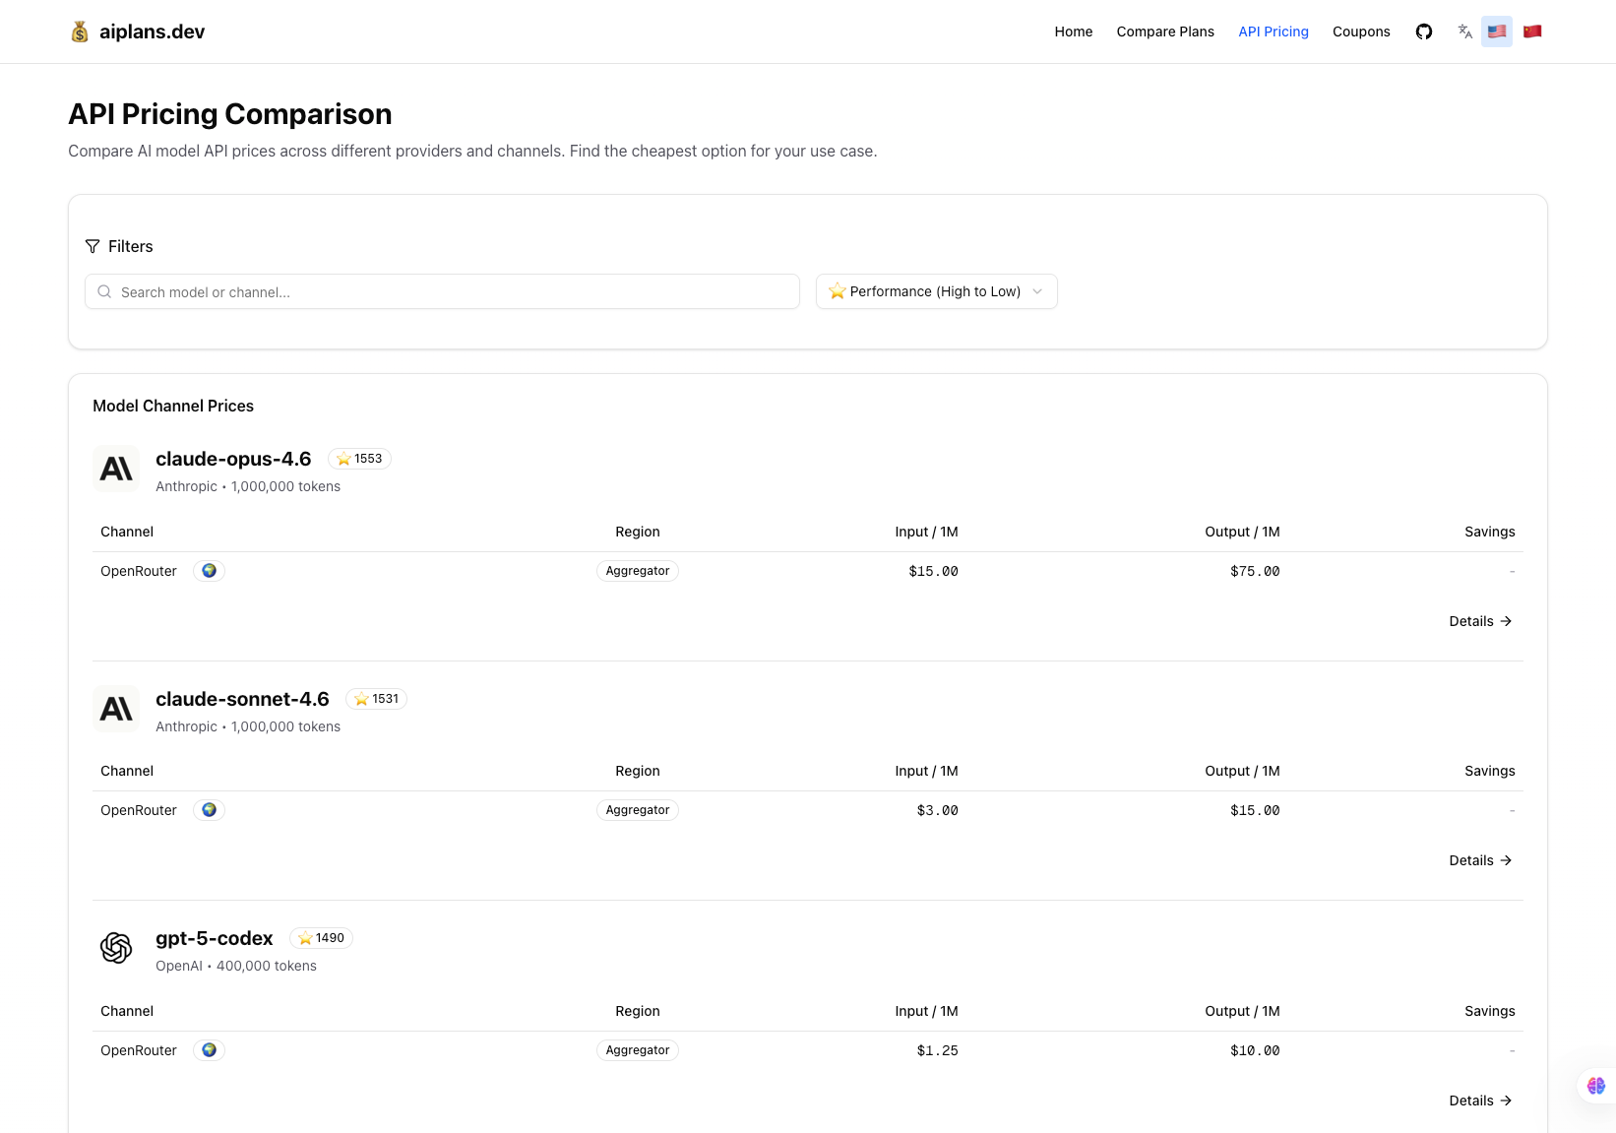Open the Performance (High to Low) sort dropdown

pyautogui.click(x=935, y=291)
